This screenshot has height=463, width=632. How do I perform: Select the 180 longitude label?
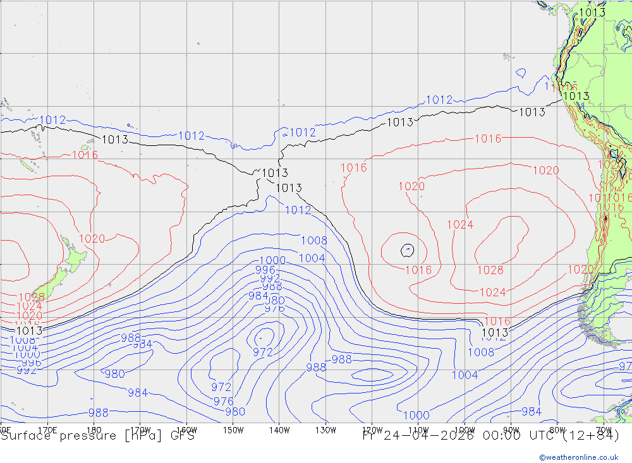(94, 430)
